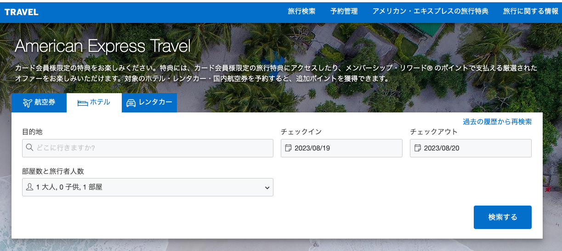Switch to the レンタカー tab
The image size is (562, 251).
[149, 102]
